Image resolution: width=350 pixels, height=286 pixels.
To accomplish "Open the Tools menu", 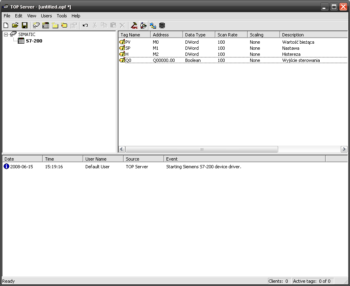I will (62, 16).
